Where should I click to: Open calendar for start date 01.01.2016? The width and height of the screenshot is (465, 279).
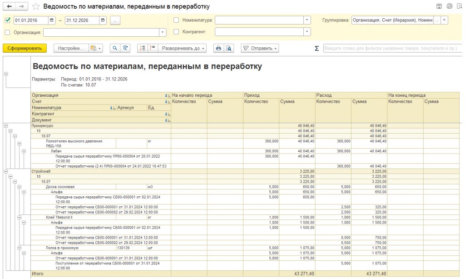click(52, 20)
